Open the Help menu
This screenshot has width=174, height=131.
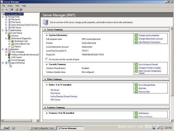point(24,6)
